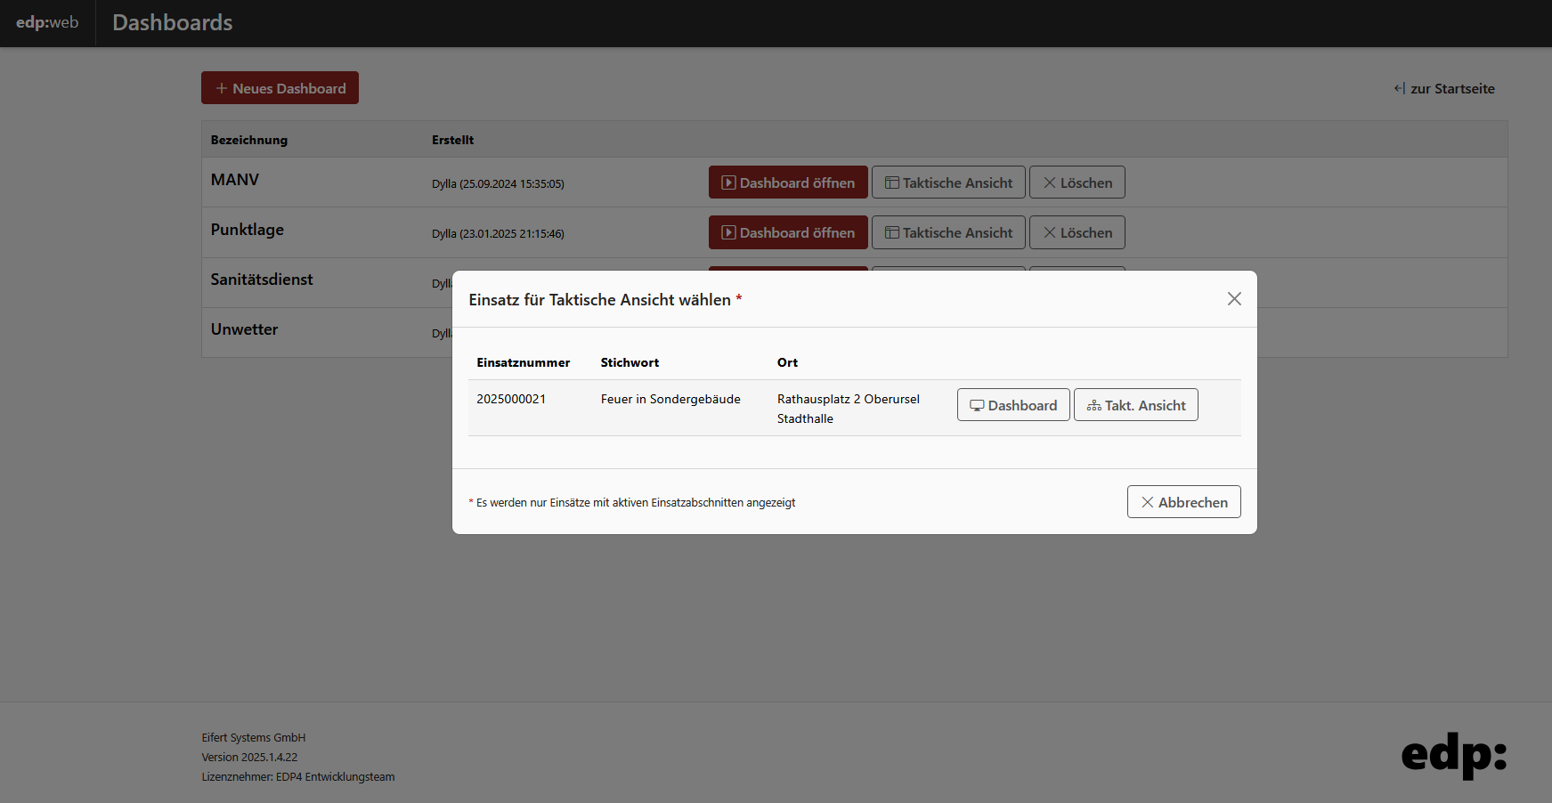The image size is (1552, 803).
Task: Click the Einsatznummer column header
Action: (x=523, y=362)
